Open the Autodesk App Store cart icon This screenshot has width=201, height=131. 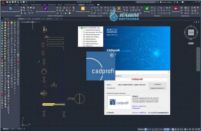tap(175, 2)
